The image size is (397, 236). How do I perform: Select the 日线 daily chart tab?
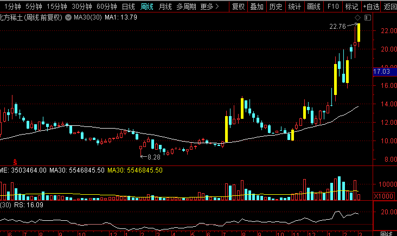[x=129, y=7]
